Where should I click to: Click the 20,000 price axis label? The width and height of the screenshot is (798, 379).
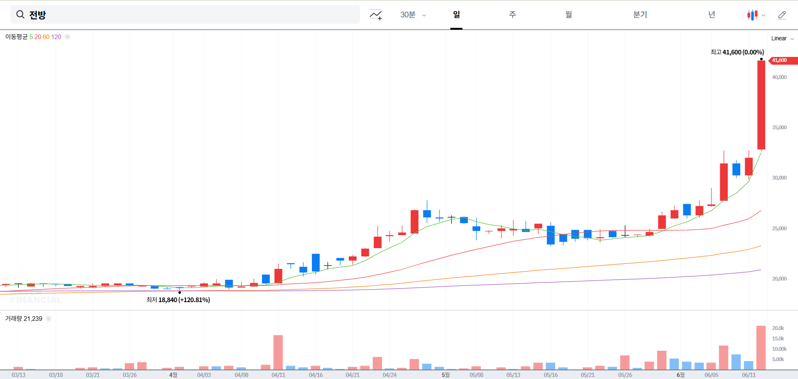tap(779, 279)
